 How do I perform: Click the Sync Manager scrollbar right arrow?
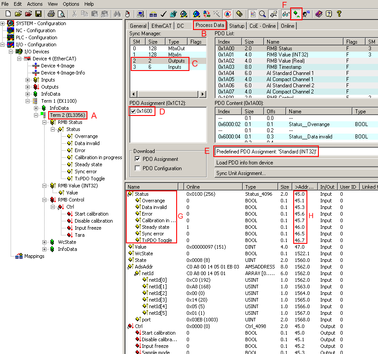[x=203, y=94]
